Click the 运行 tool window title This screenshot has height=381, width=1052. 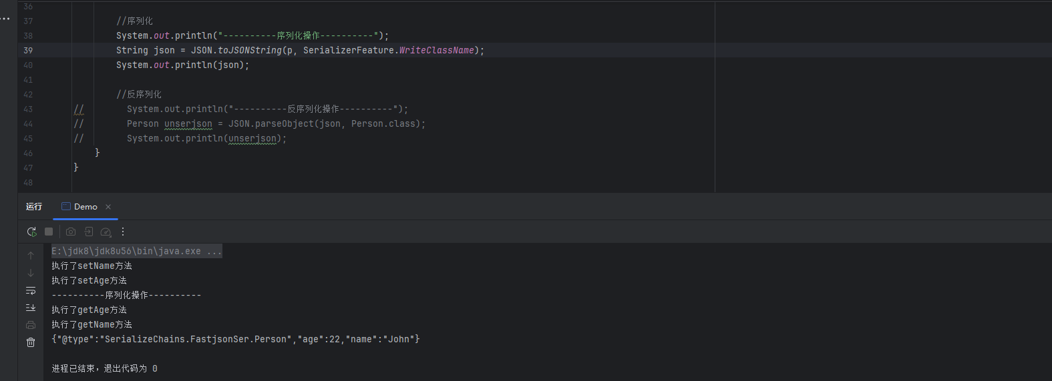pos(34,207)
